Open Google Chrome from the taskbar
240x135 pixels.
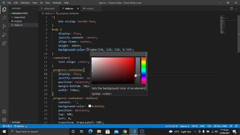pyautogui.click(x=125, y=132)
